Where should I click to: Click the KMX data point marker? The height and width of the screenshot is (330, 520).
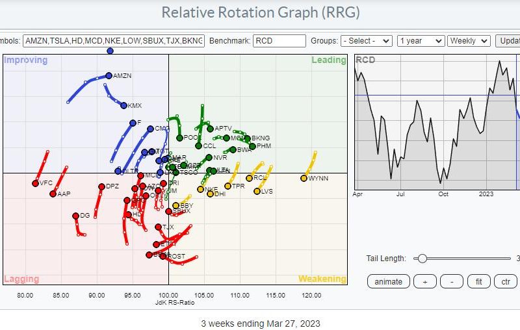coord(123,105)
